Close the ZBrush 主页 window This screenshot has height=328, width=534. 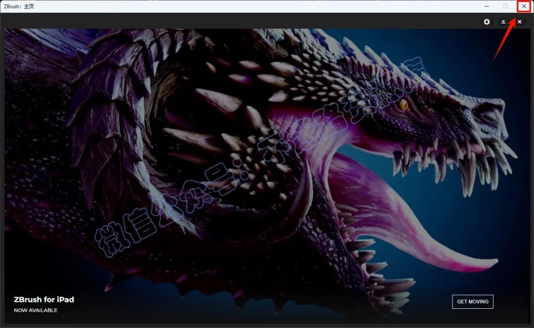click(x=524, y=6)
